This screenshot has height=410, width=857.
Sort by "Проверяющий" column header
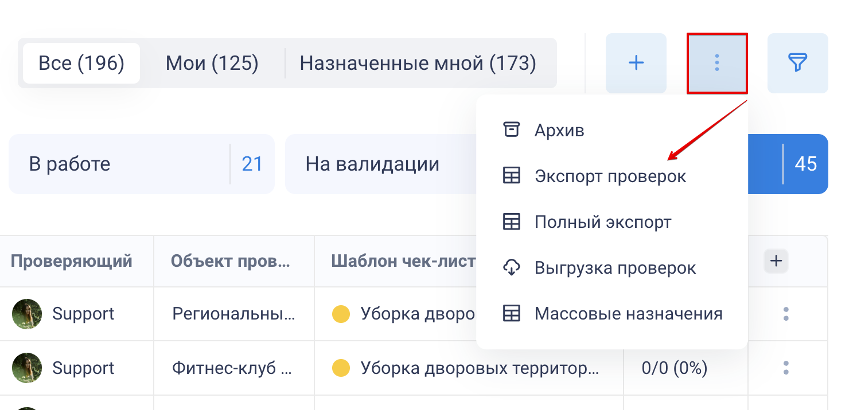[x=72, y=261]
